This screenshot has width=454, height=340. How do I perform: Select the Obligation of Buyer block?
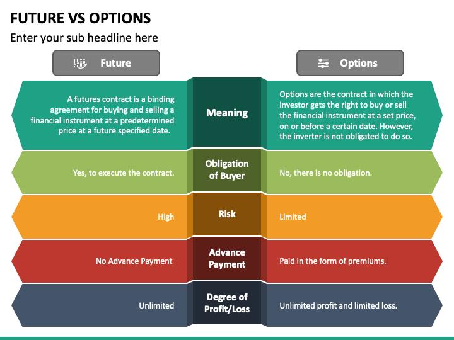(227, 170)
